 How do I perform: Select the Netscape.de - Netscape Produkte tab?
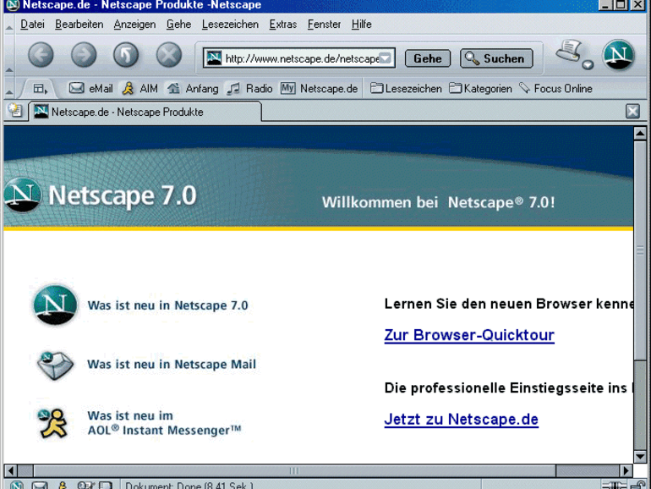click(x=127, y=112)
